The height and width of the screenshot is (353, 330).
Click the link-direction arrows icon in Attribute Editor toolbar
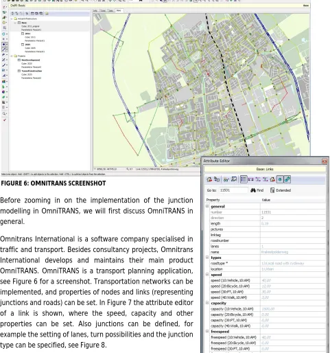pos(251,179)
